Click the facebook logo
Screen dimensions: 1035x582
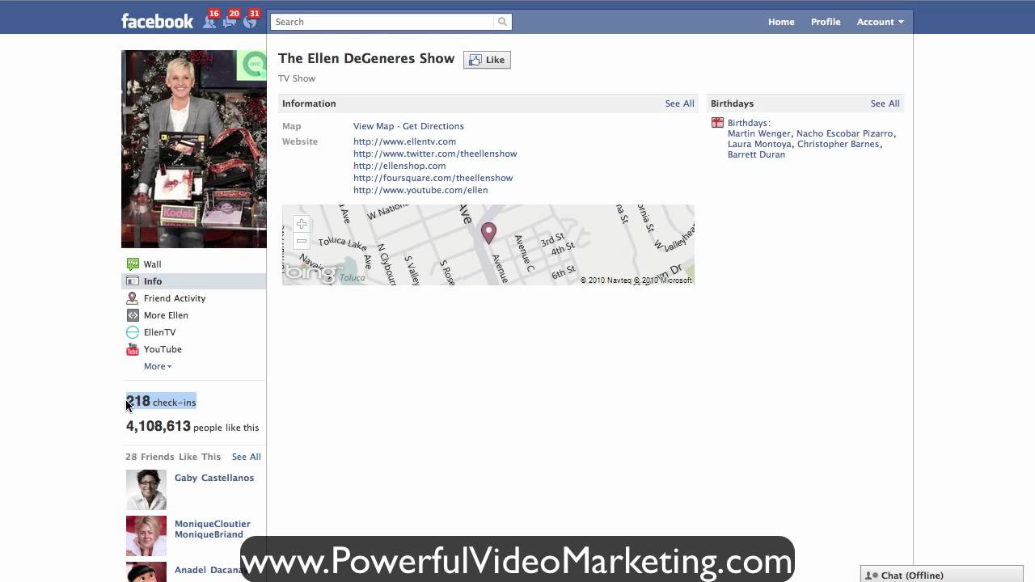pyautogui.click(x=157, y=22)
